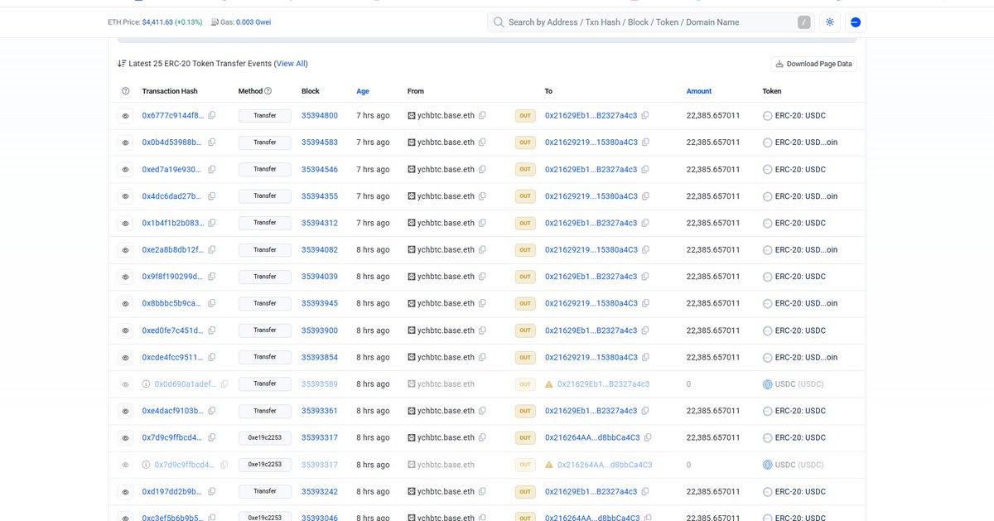Open block 35394583
The width and height of the screenshot is (994, 521).
(320, 142)
